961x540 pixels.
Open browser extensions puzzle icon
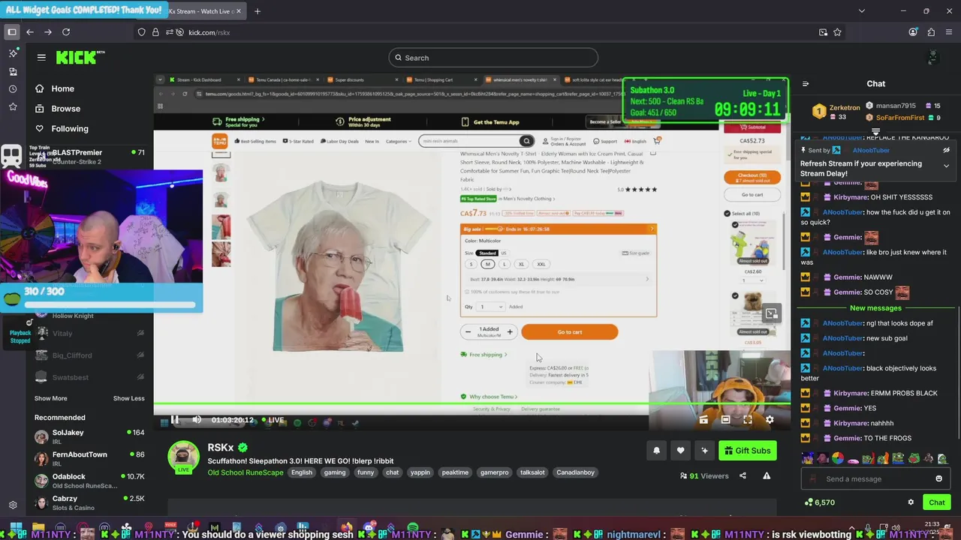(x=931, y=32)
